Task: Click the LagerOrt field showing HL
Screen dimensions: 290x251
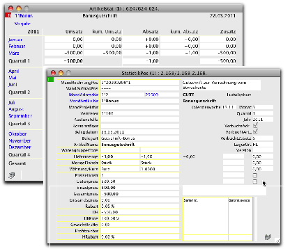Action: point(263,145)
